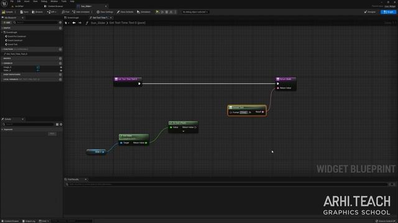
Task: Open Output Log in the status bar
Action: [29, 221]
